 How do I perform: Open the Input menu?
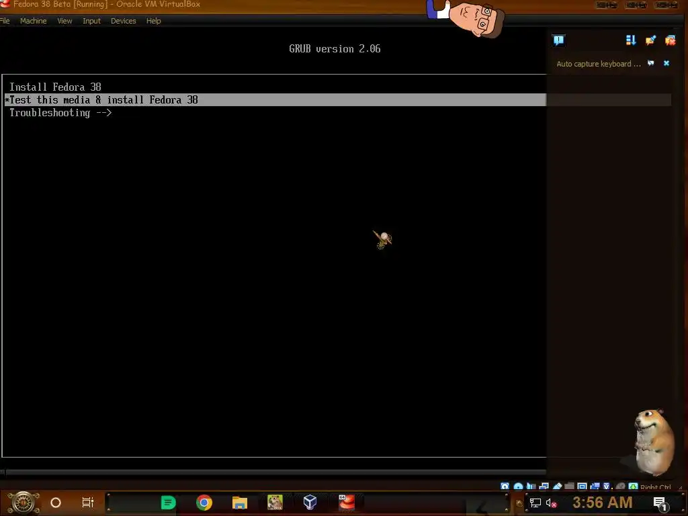91,21
